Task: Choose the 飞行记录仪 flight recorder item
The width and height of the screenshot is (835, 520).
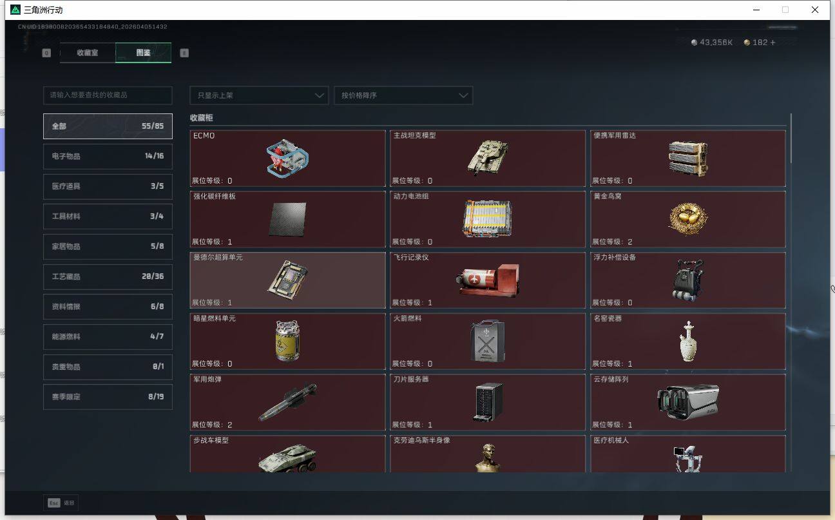Action: (487, 280)
